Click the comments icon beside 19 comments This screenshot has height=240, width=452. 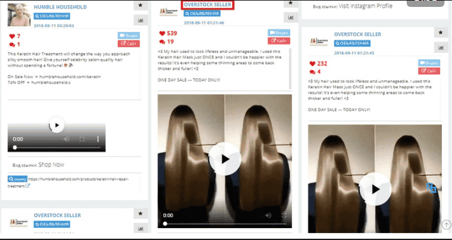click(x=162, y=41)
